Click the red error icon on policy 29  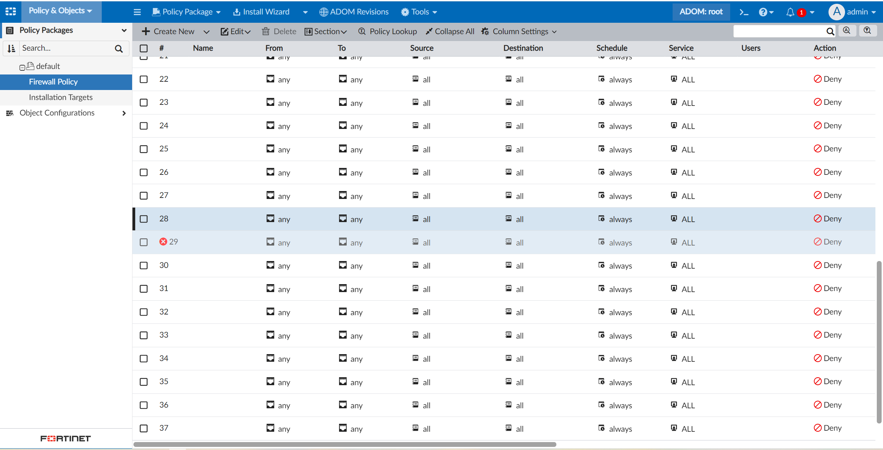(x=163, y=242)
